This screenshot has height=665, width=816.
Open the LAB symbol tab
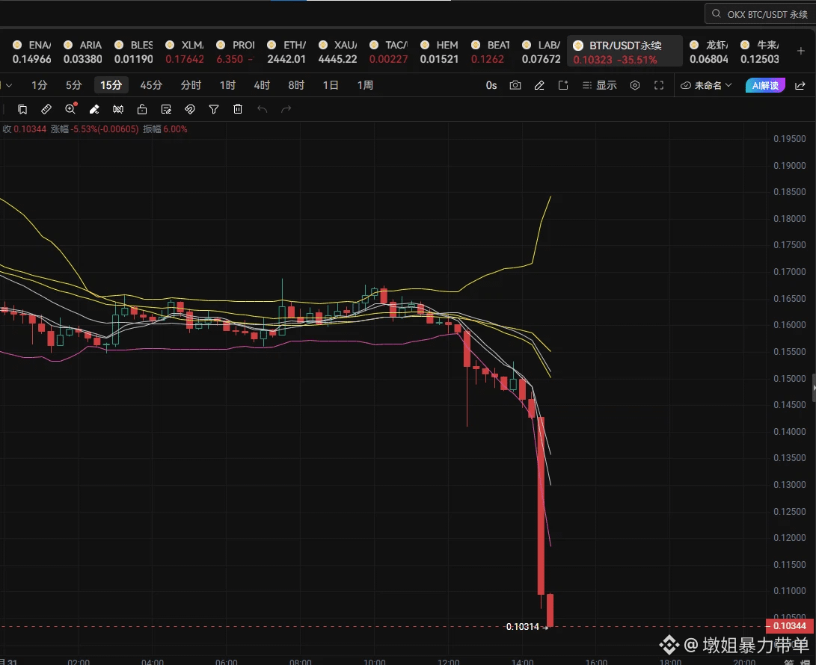tap(542, 52)
